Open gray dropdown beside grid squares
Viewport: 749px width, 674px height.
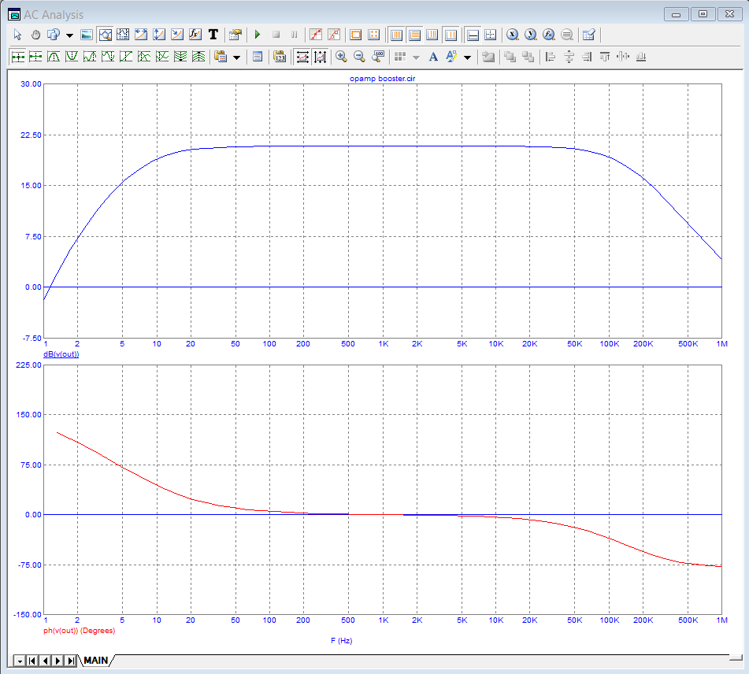coord(416,57)
